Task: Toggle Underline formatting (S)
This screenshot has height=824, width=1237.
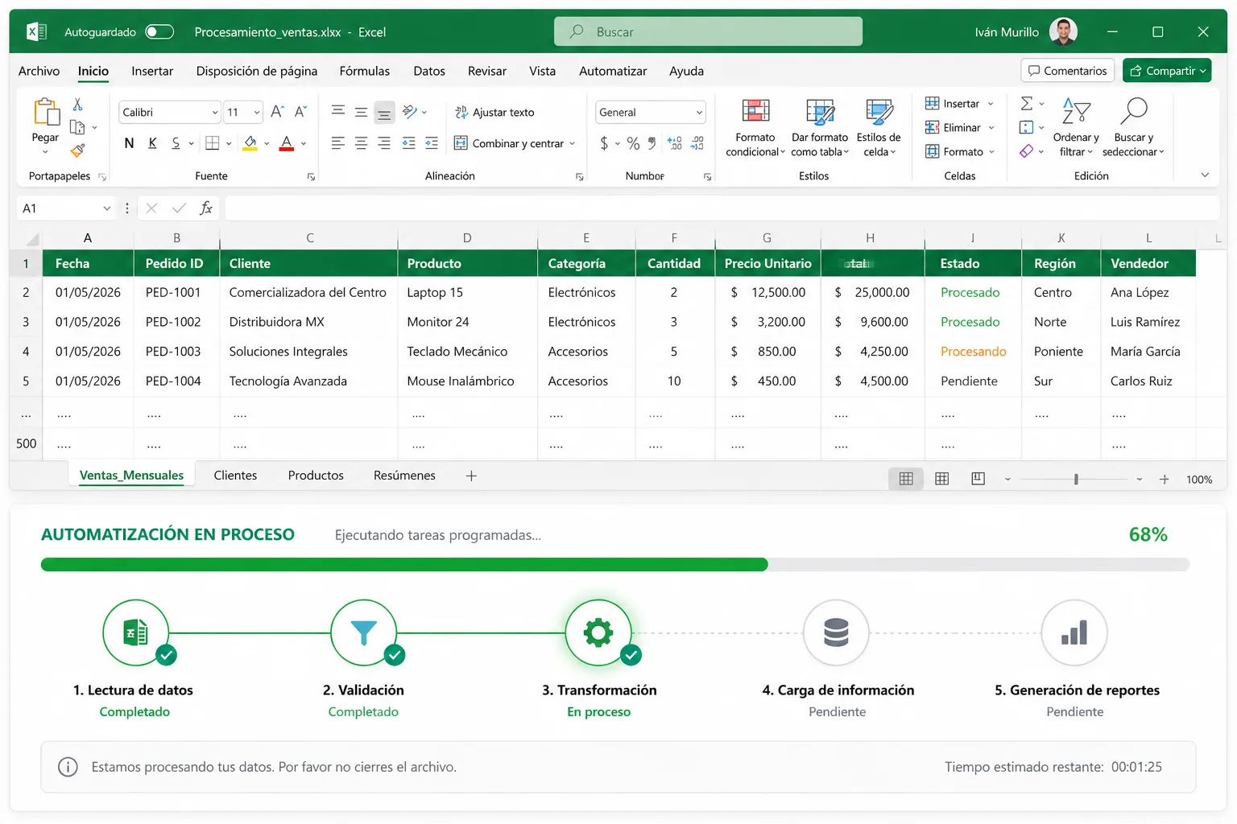Action: (176, 143)
